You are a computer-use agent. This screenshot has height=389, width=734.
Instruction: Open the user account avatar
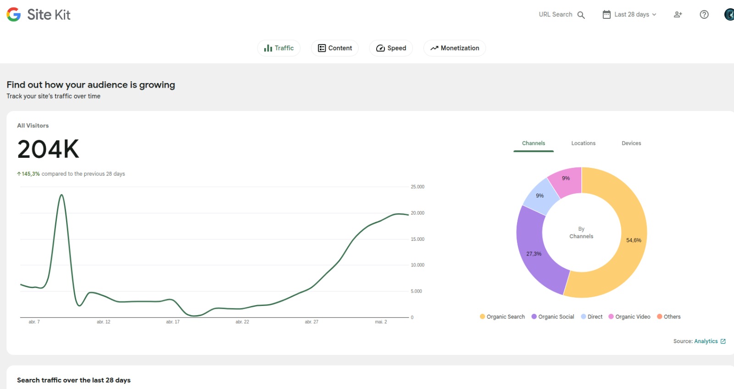729,15
